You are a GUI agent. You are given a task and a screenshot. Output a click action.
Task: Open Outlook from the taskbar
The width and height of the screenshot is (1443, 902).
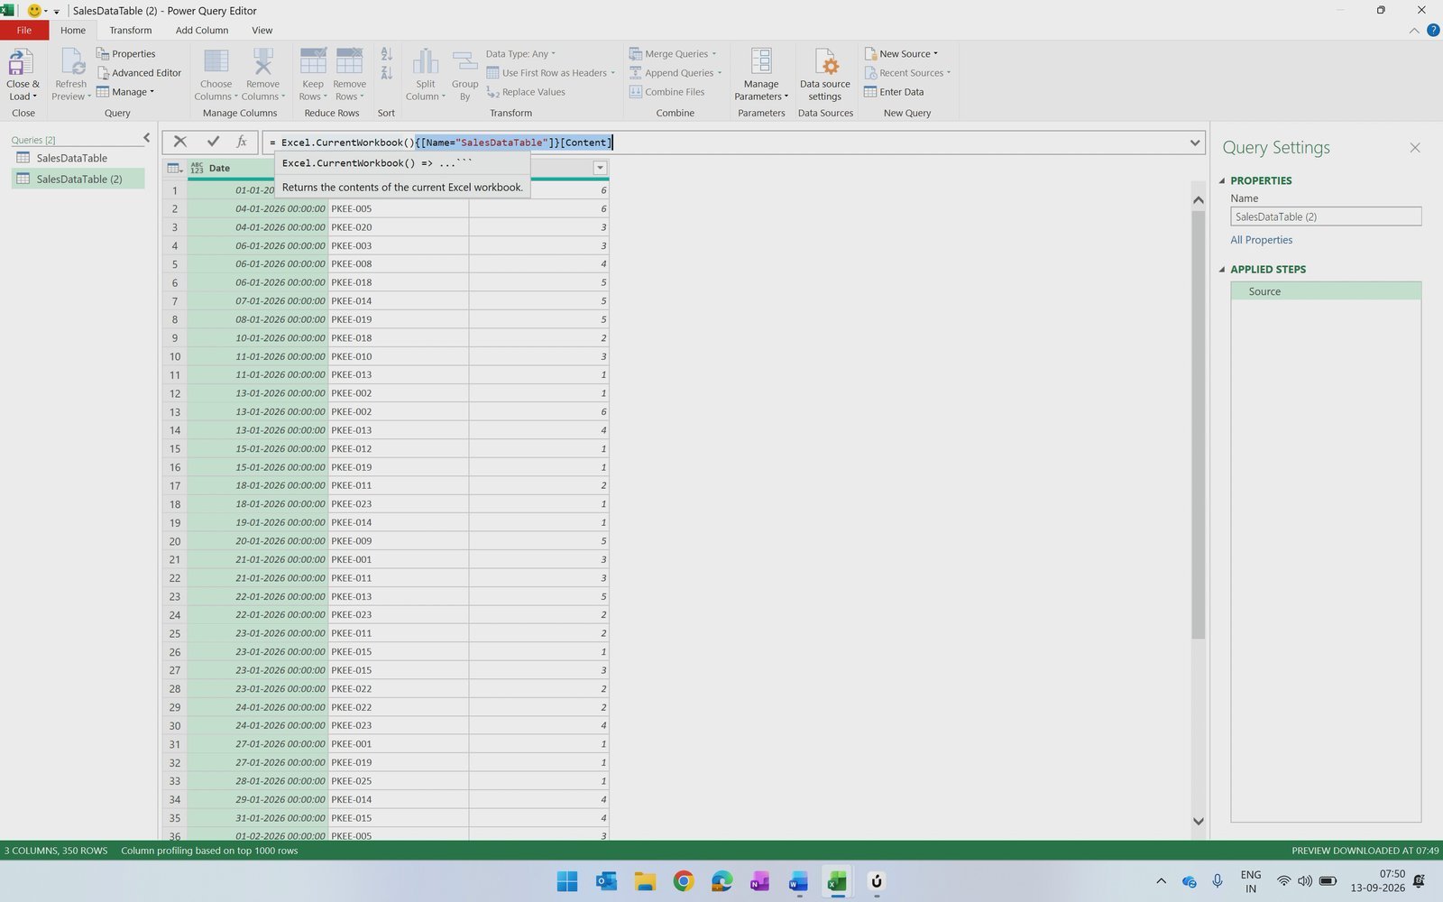pos(606,881)
